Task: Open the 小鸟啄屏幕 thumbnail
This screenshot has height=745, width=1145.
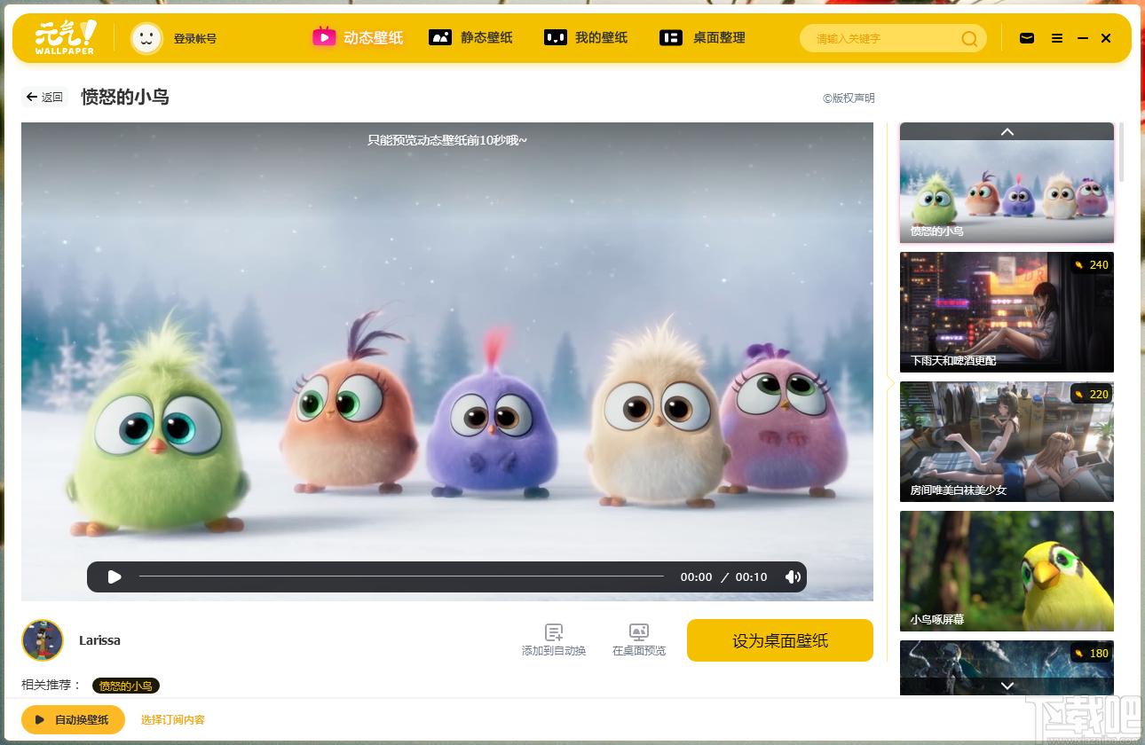Action: (x=1007, y=571)
